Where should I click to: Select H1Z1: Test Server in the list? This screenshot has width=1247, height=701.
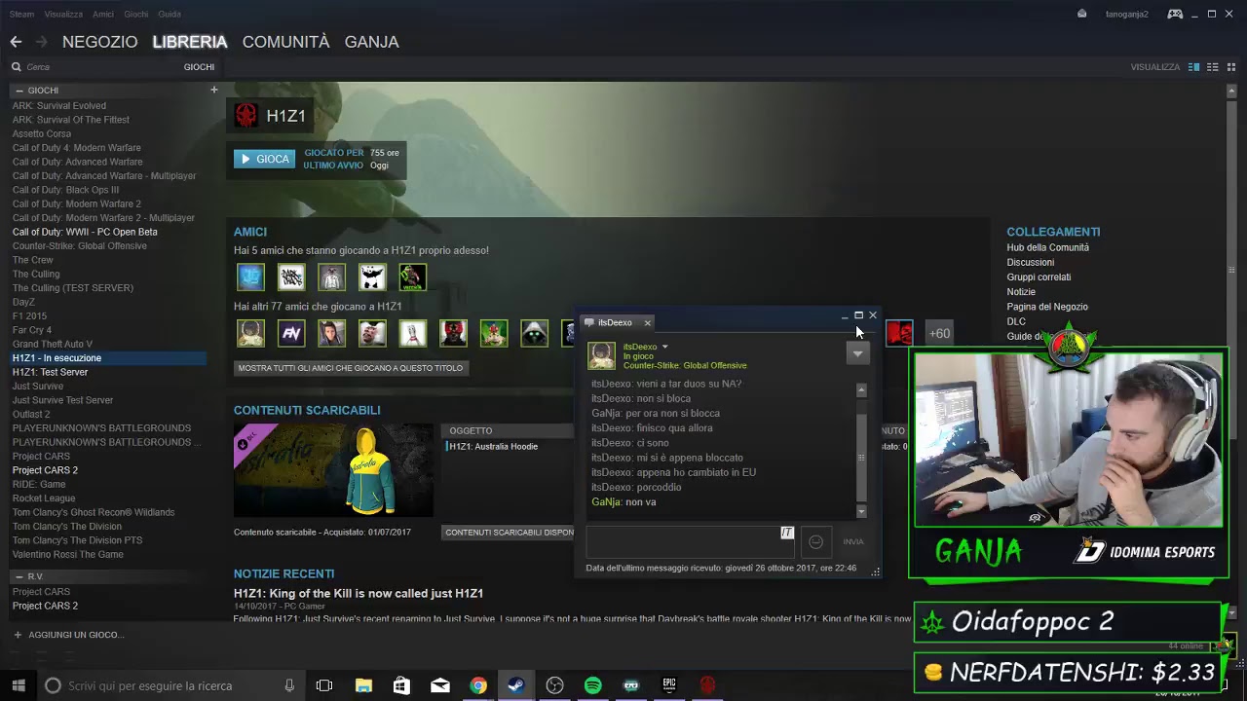click(x=50, y=372)
